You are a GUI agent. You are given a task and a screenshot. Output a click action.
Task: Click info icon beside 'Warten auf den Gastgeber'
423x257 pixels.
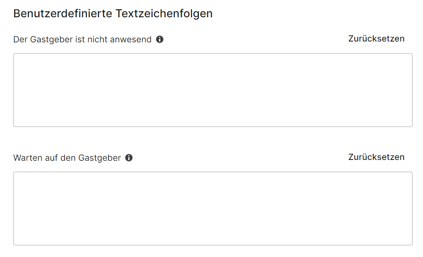point(129,158)
